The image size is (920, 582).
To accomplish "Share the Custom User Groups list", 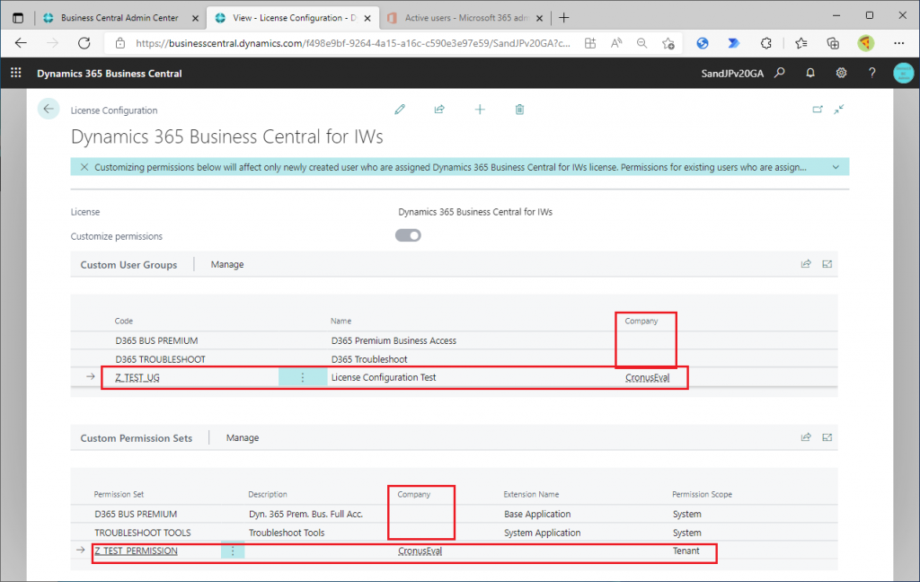I will [x=806, y=264].
